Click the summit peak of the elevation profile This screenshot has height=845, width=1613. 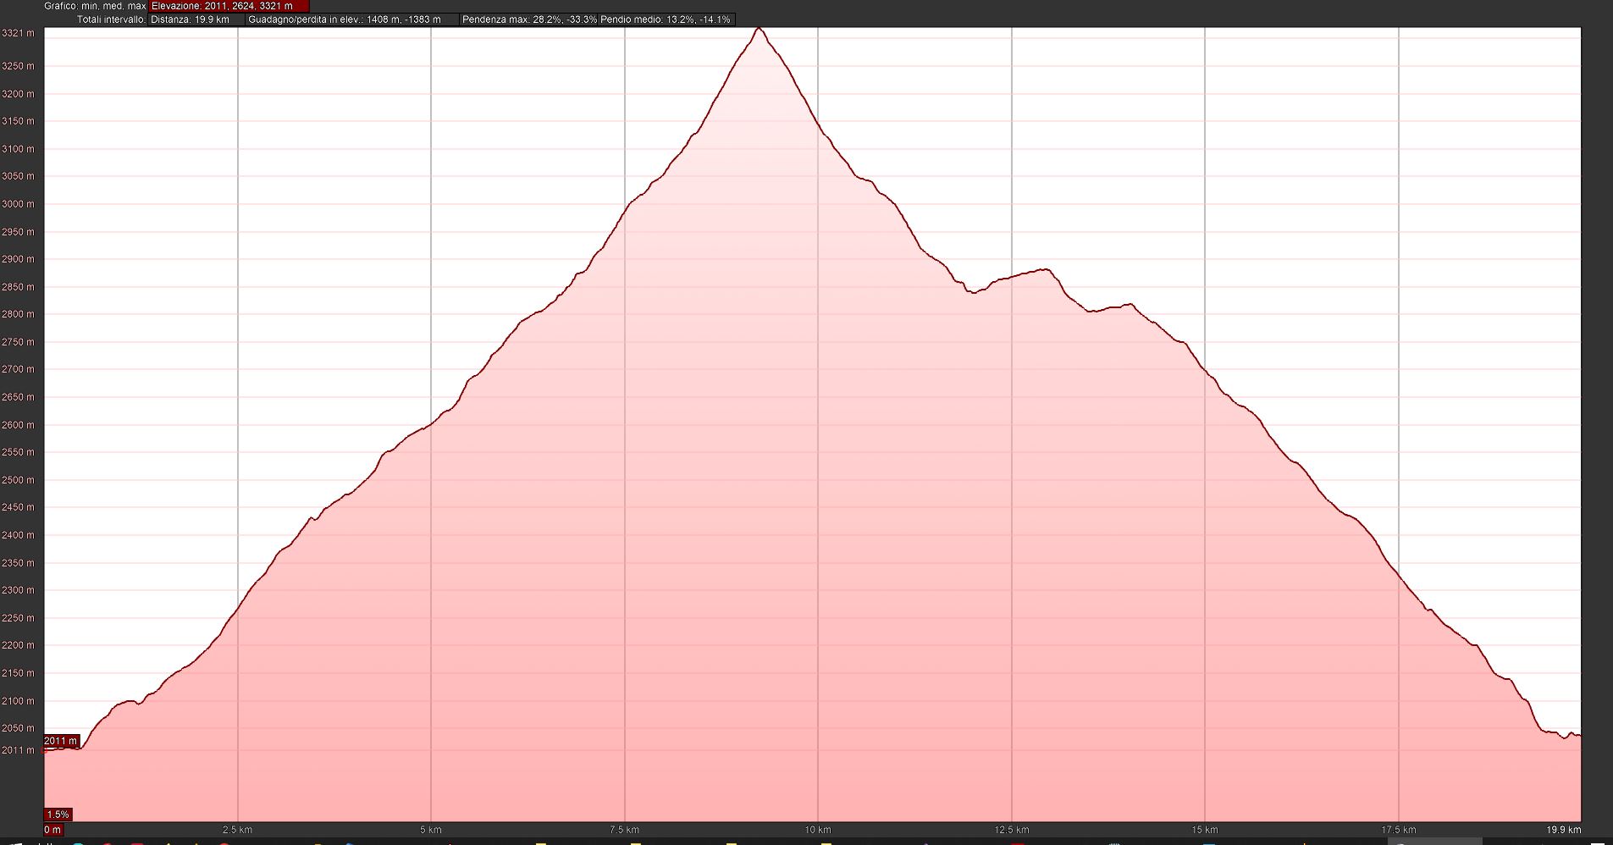pos(759,29)
